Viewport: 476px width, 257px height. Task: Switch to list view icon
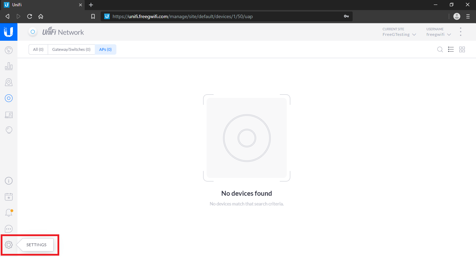pyautogui.click(x=451, y=49)
